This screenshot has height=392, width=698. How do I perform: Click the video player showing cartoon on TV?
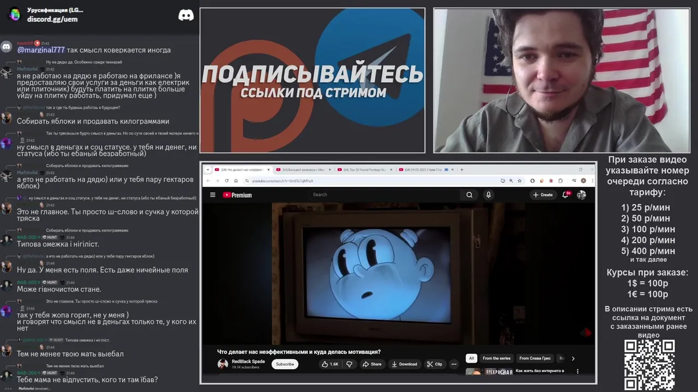(x=399, y=274)
